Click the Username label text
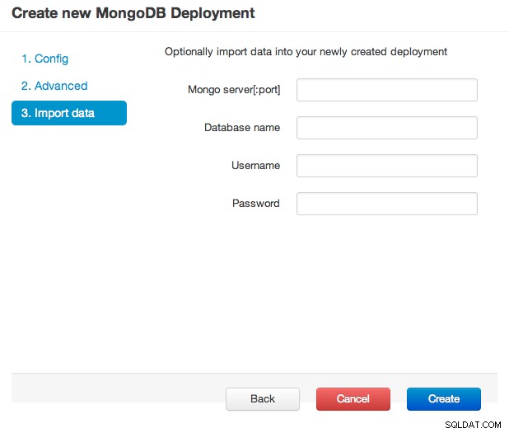The height and width of the screenshot is (433, 509). coord(255,166)
